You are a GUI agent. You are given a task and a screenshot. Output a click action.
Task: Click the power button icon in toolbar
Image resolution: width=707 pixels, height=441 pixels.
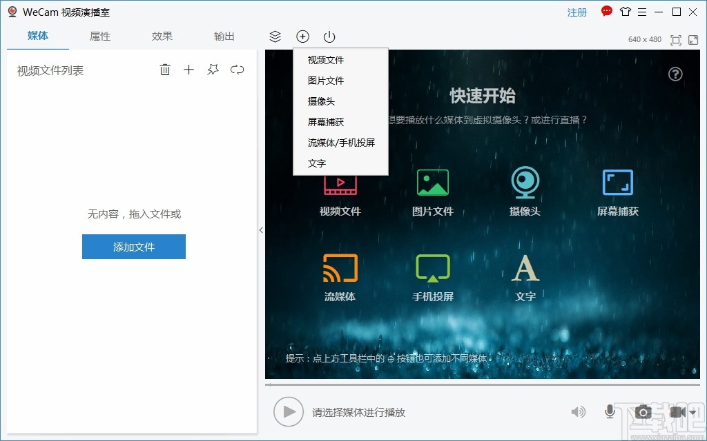(x=329, y=37)
